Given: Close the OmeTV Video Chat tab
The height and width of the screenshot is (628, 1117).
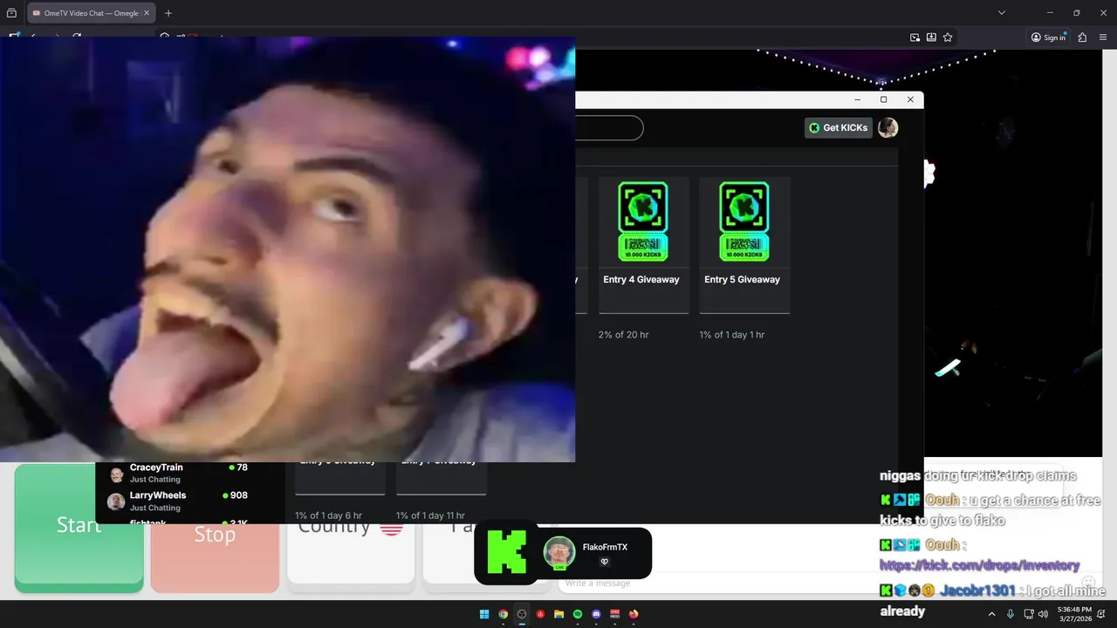Looking at the screenshot, I should [146, 13].
